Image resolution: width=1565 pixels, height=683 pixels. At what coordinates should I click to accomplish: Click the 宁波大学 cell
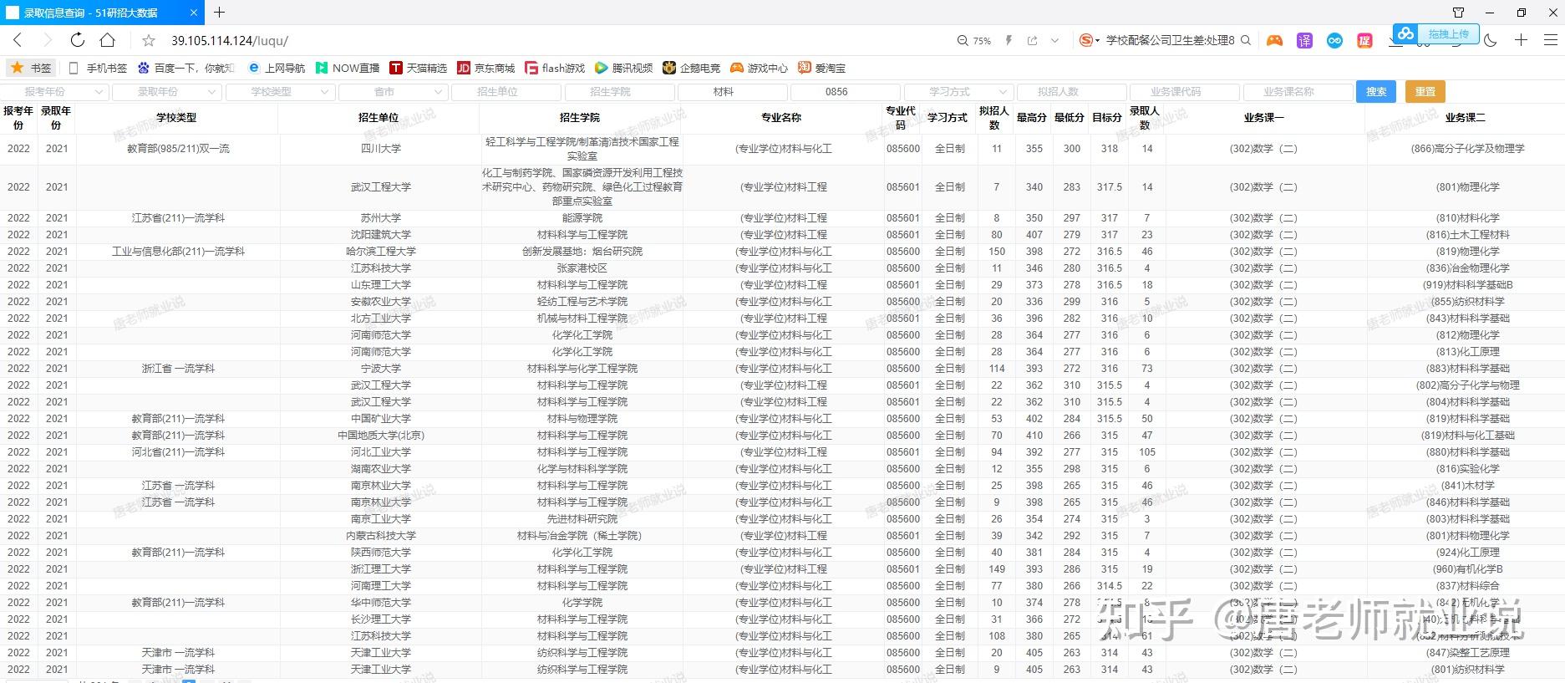click(x=381, y=369)
